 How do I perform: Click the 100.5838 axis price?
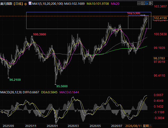point(160,34)
